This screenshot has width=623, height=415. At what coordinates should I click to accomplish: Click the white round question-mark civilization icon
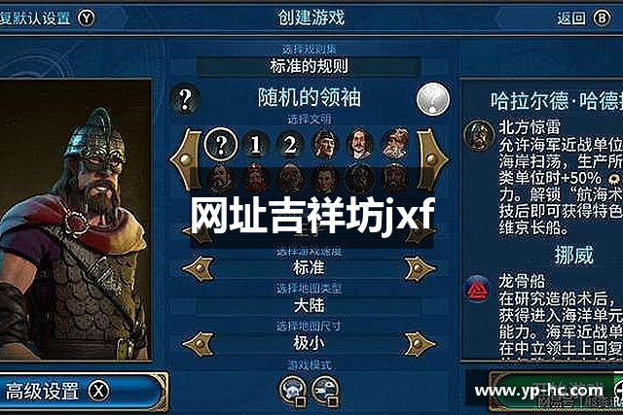click(x=433, y=99)
